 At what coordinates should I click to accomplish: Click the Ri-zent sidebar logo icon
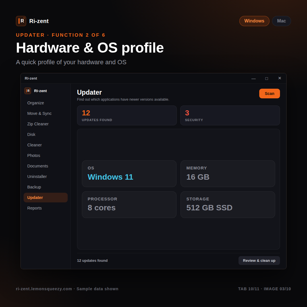28,91
